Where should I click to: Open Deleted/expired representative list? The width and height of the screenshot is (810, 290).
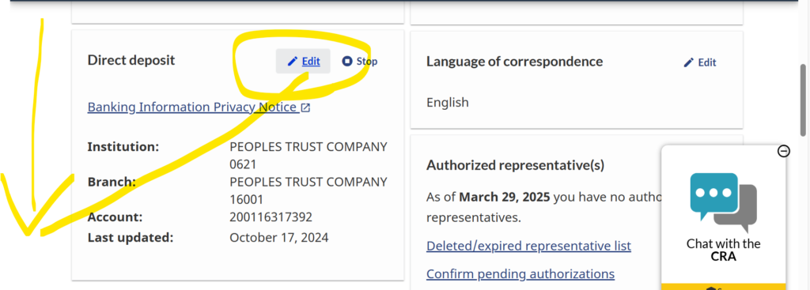click(x=528, y=246)
